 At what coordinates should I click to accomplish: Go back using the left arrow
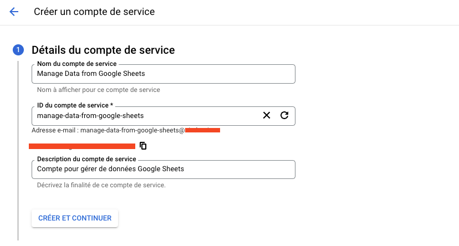[14, 12]
